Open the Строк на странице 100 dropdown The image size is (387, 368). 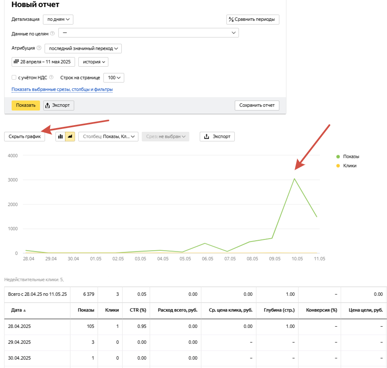point(114,78)
